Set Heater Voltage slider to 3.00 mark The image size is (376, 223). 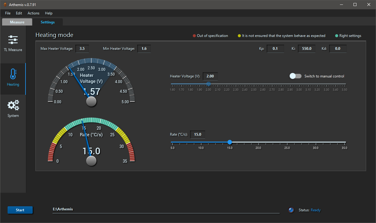299,84
